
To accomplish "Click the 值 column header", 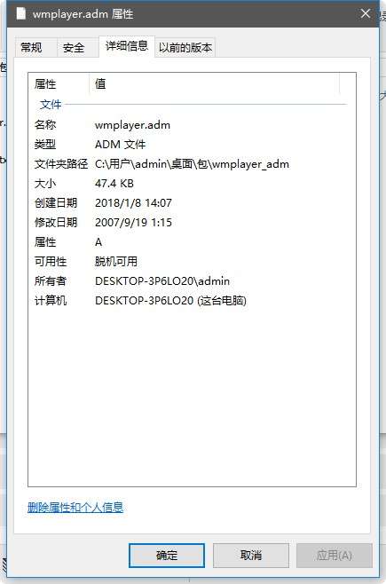I will (215, 83).
